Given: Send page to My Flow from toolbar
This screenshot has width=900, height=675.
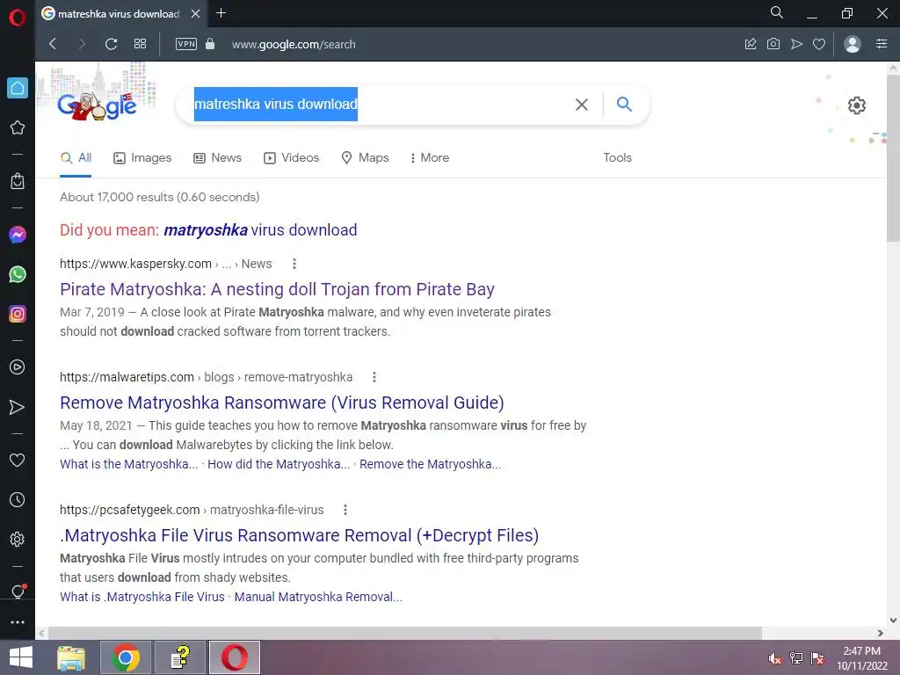Looking at the screenshot, I should [x=796, y=44].
